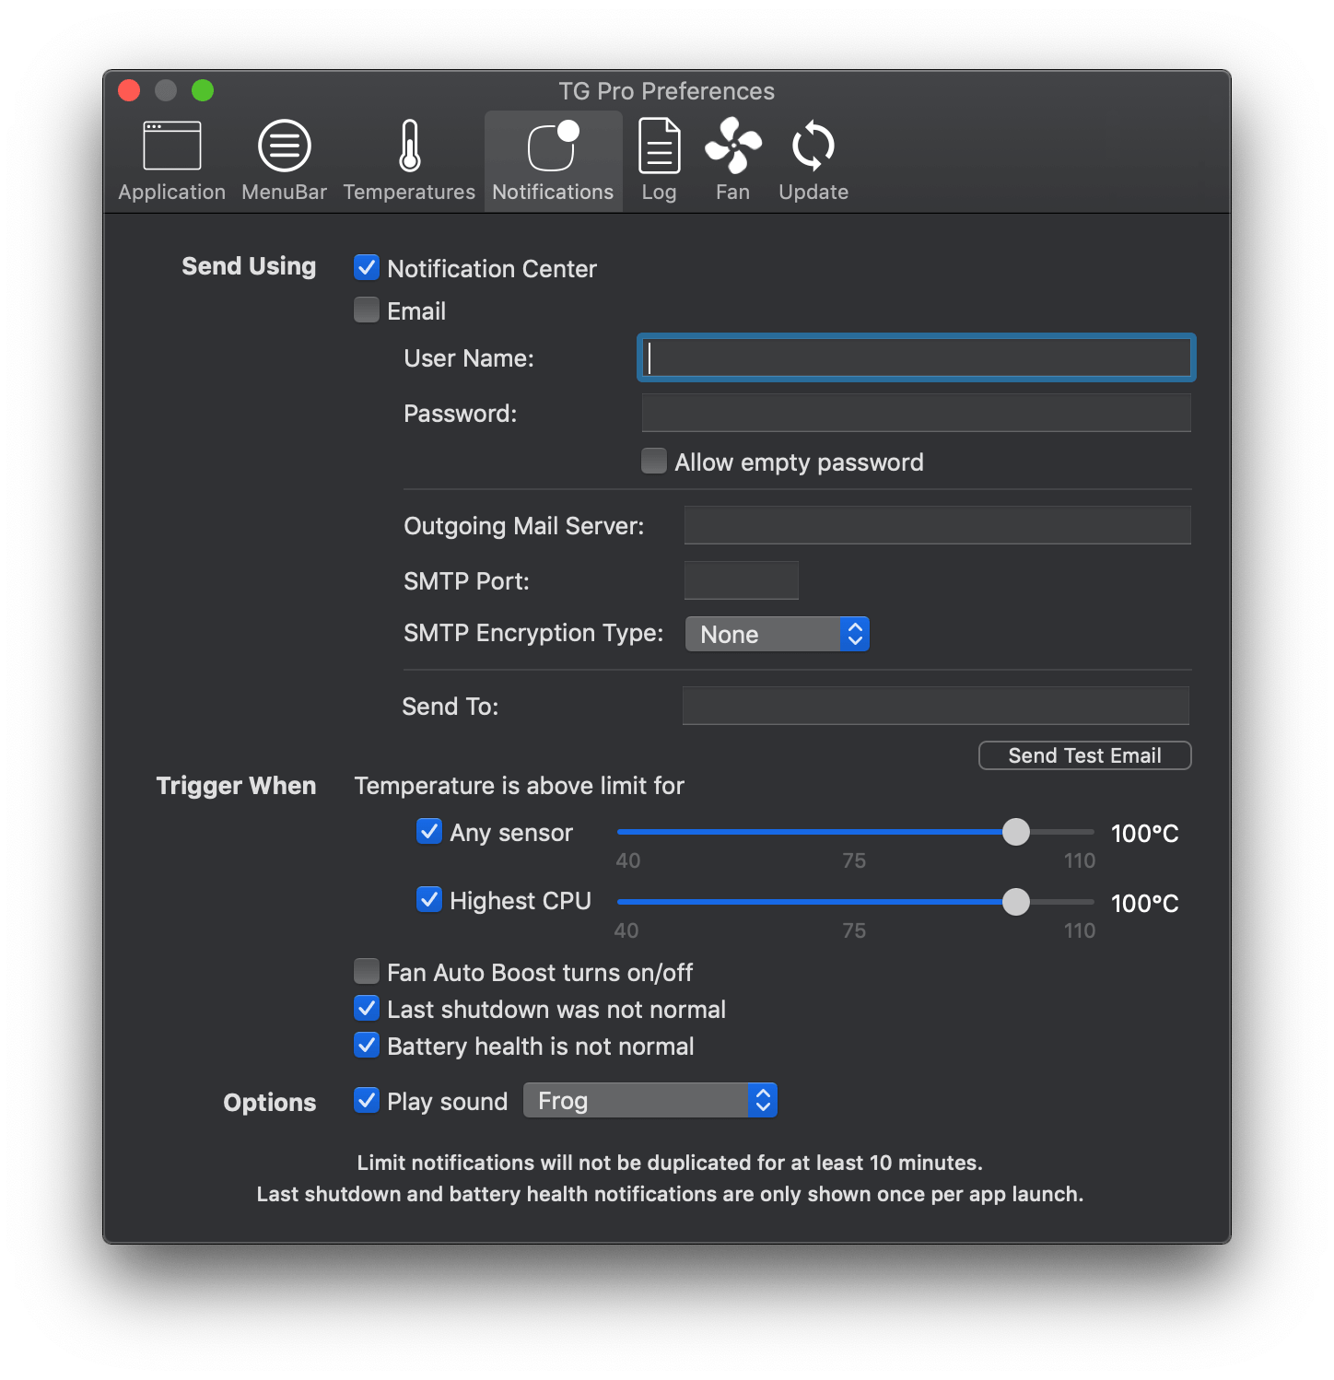Open the Application preferences icon

click(172, 146)
